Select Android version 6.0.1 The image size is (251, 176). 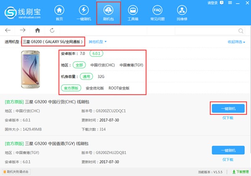[x=96, y=54]
